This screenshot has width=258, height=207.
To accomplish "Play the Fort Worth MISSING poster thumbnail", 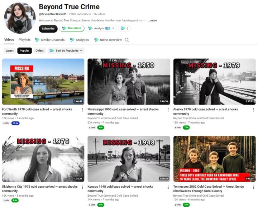I will coord(43,82).
